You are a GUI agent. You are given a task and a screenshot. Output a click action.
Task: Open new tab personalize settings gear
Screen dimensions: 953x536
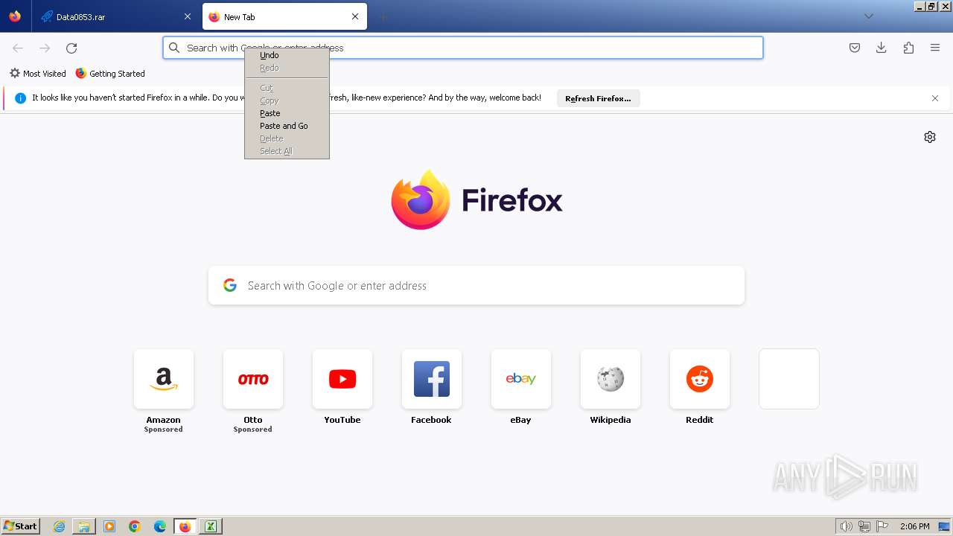(930, 137)
